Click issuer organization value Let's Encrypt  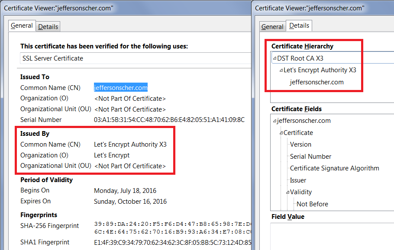112,155
